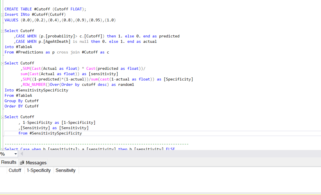This screenshot has height=195, width=321.
Task: Click the horizontal scrollbar left arrow
Action: coord(22,154)
